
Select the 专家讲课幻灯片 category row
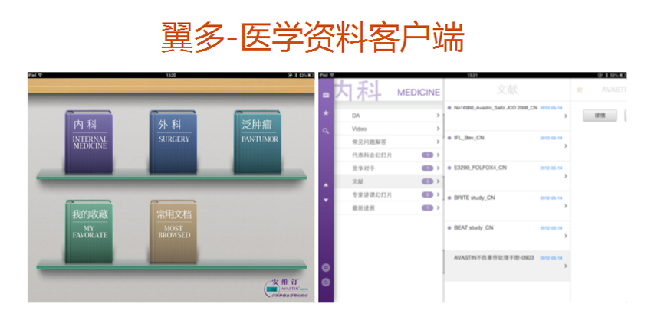pos(388,195)
